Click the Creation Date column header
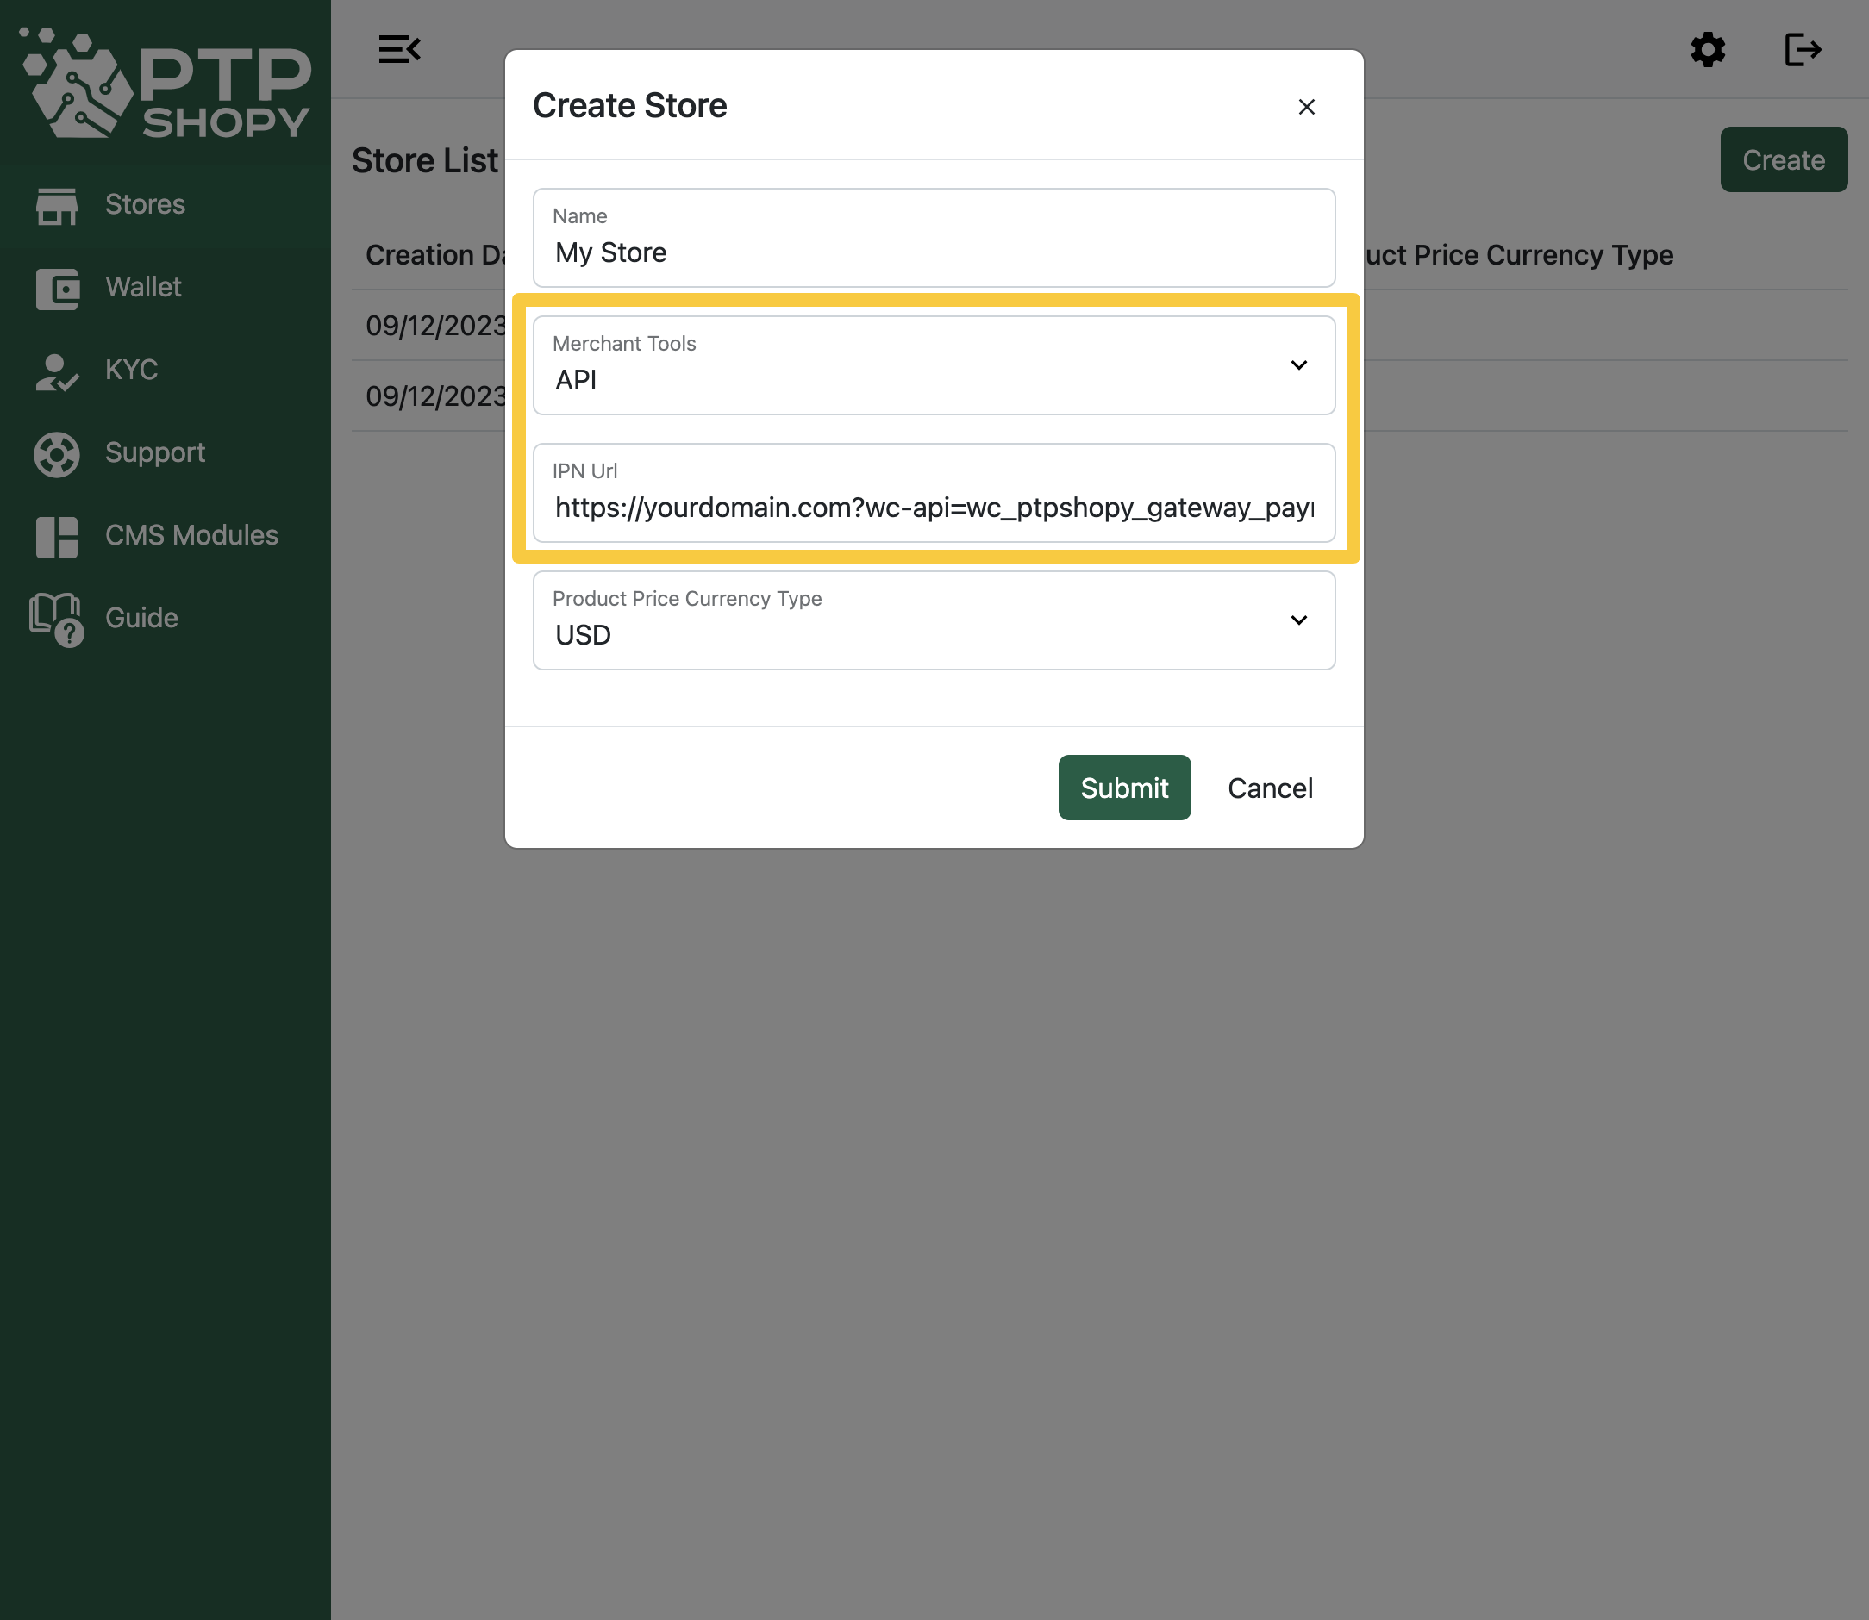The height and width of the screenshot is (1620, 1869). (435, 255)
